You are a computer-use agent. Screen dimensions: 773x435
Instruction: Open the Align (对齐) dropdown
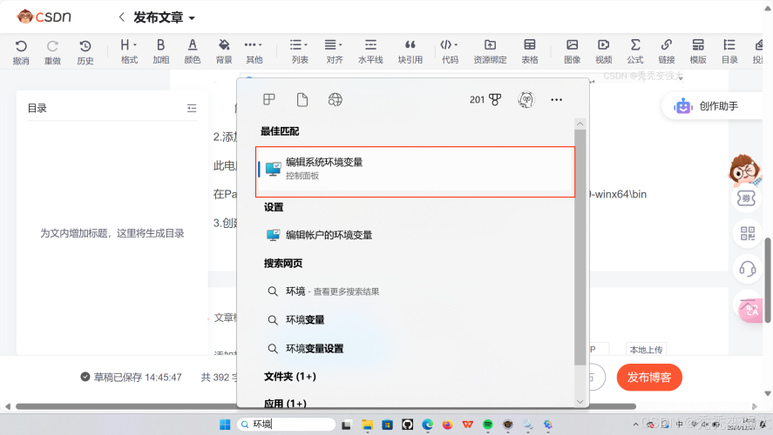click(x=334, y=51)
